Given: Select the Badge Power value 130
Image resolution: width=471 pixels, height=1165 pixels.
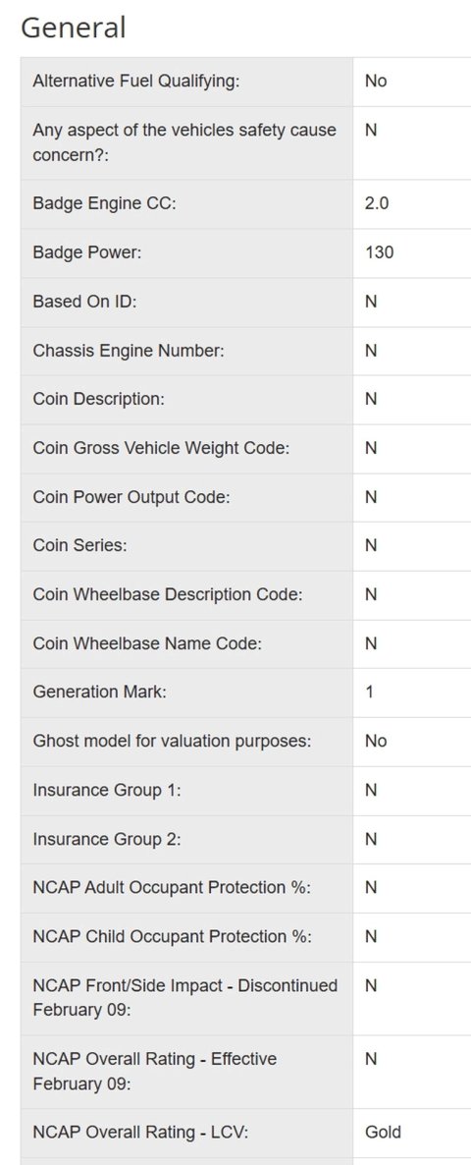Looking at the screenshot, I should tap(379, 252).
